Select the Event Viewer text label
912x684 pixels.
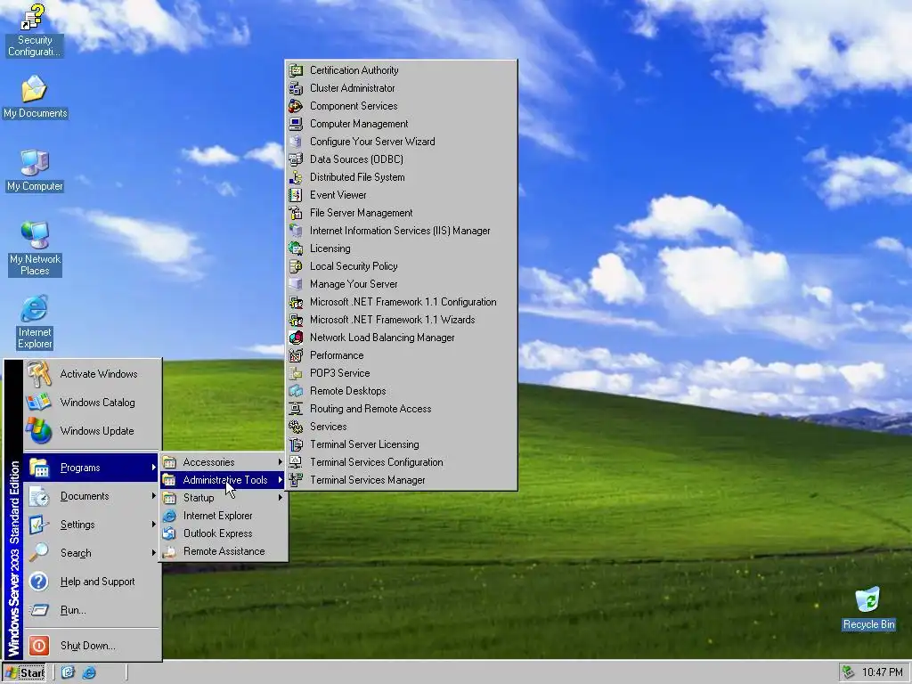pyautogui.click(x=338, y=195)
